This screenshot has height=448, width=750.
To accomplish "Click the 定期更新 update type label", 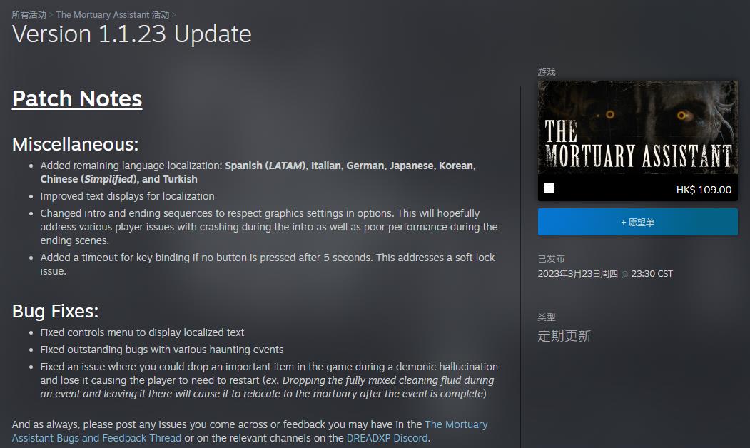I will coord(564,336).
